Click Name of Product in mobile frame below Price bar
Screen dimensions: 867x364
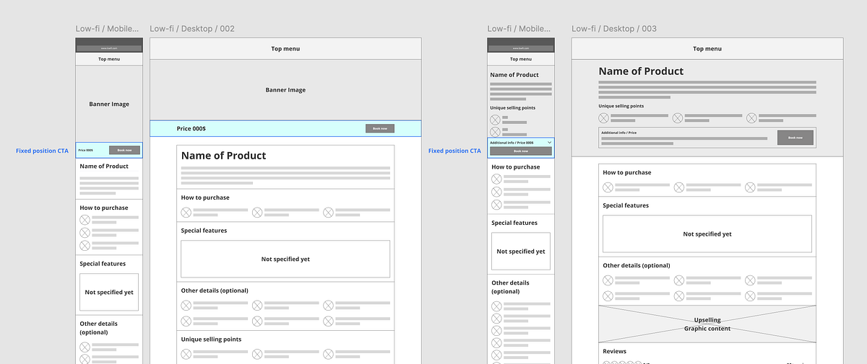(x=104, y=167)
